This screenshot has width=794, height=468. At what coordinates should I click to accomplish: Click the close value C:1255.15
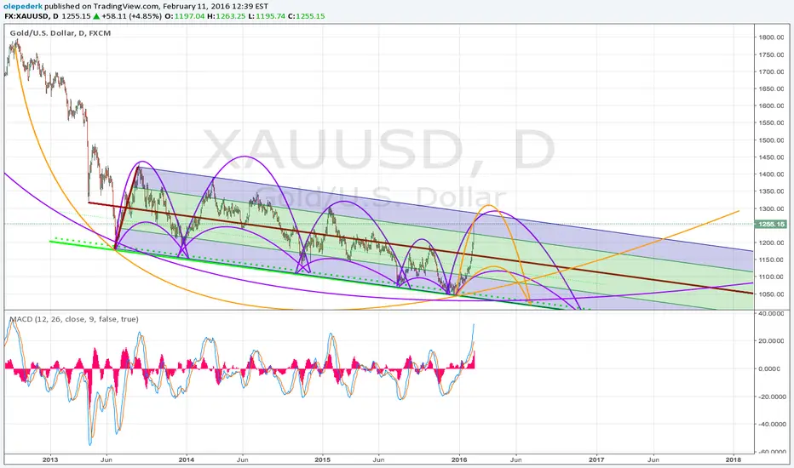(x=307, y=16)
